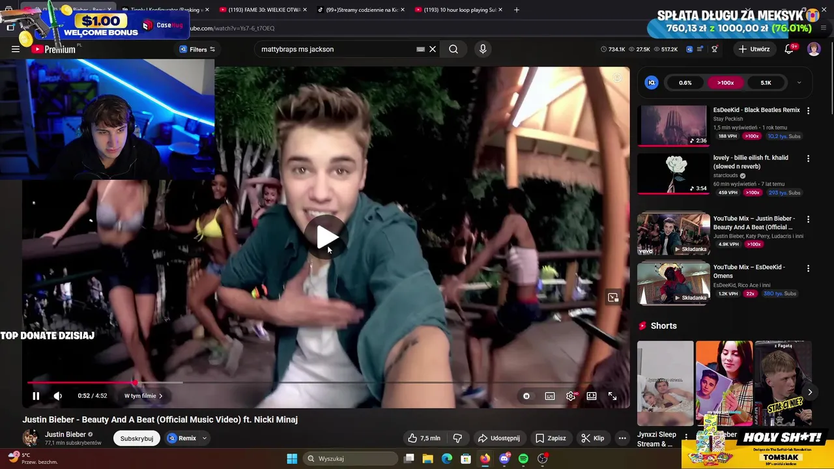The width and height of the screenshot is (834, 469).
Task: Click the large play overlay on the video
Action: [326, 238]
